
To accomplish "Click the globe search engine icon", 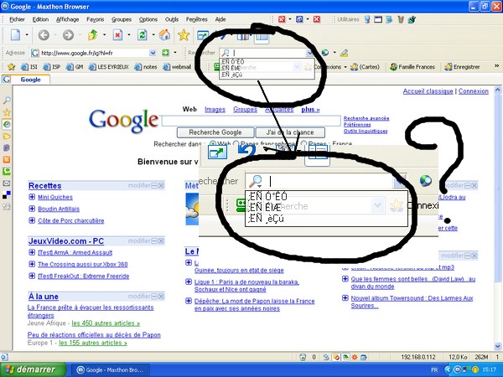I will pyautogui.click(x=325, y=53).
